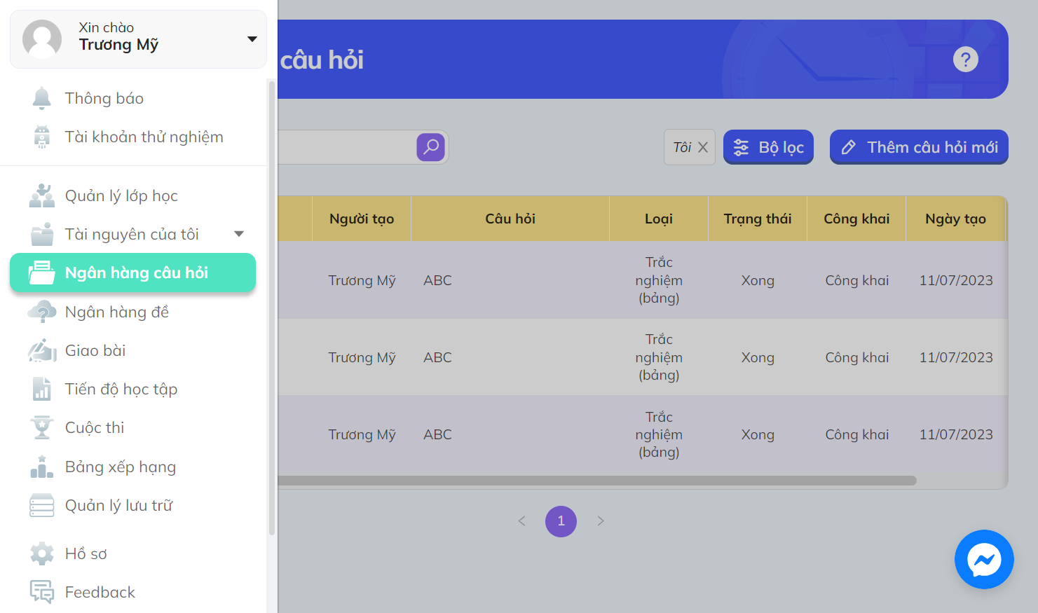Click the table's horizontal scrollbar

click(597, 481)
